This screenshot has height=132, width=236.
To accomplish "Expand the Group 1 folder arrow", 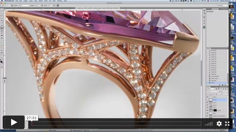I will pyautogui.click(x=210, y=105).
